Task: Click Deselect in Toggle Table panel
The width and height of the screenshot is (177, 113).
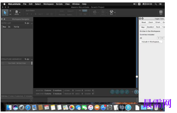Action: click(150, 27)
